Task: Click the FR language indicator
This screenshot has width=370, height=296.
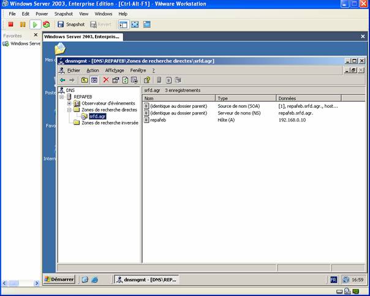Action: pos(333,280)
